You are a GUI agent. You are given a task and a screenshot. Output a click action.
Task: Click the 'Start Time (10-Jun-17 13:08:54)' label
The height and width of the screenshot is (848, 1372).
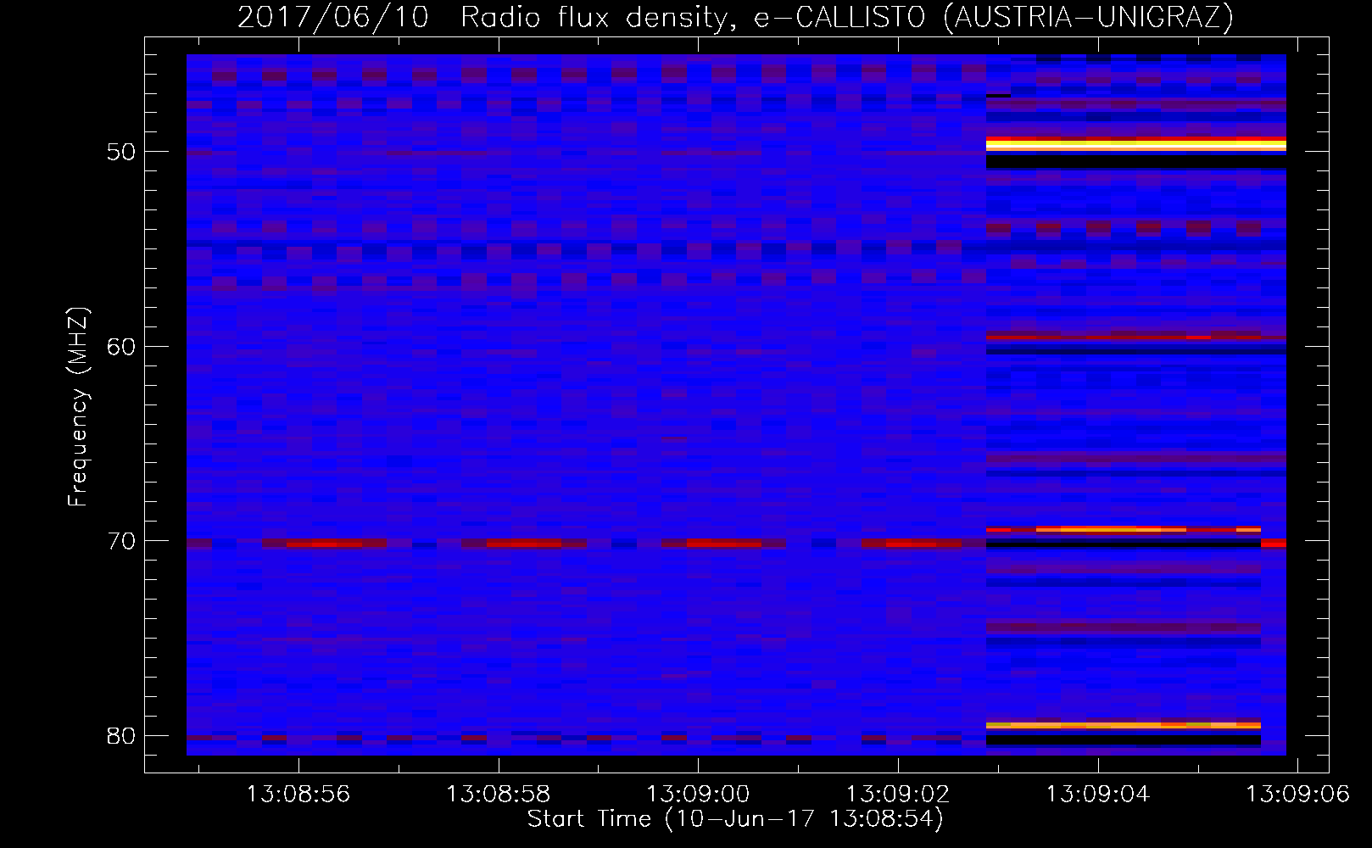(735, 819)
